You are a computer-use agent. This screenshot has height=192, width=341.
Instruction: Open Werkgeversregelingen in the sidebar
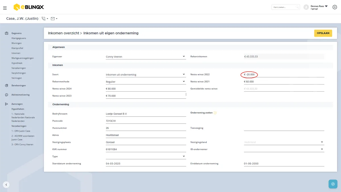coord(22,58)
